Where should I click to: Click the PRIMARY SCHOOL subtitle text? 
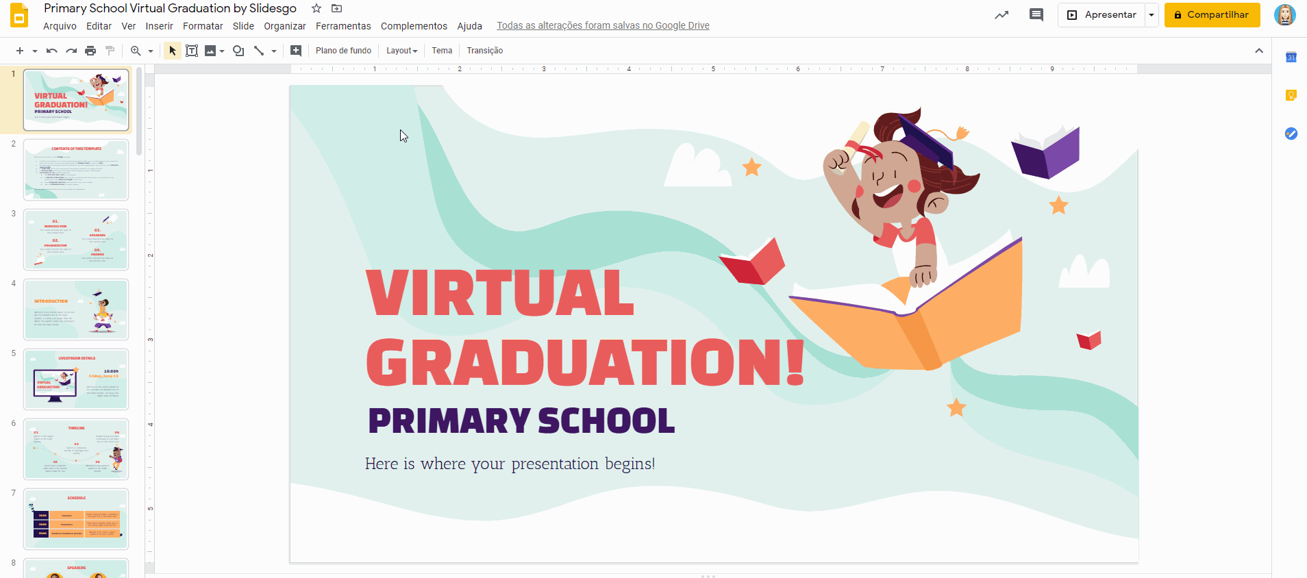[x=521, y=420]
